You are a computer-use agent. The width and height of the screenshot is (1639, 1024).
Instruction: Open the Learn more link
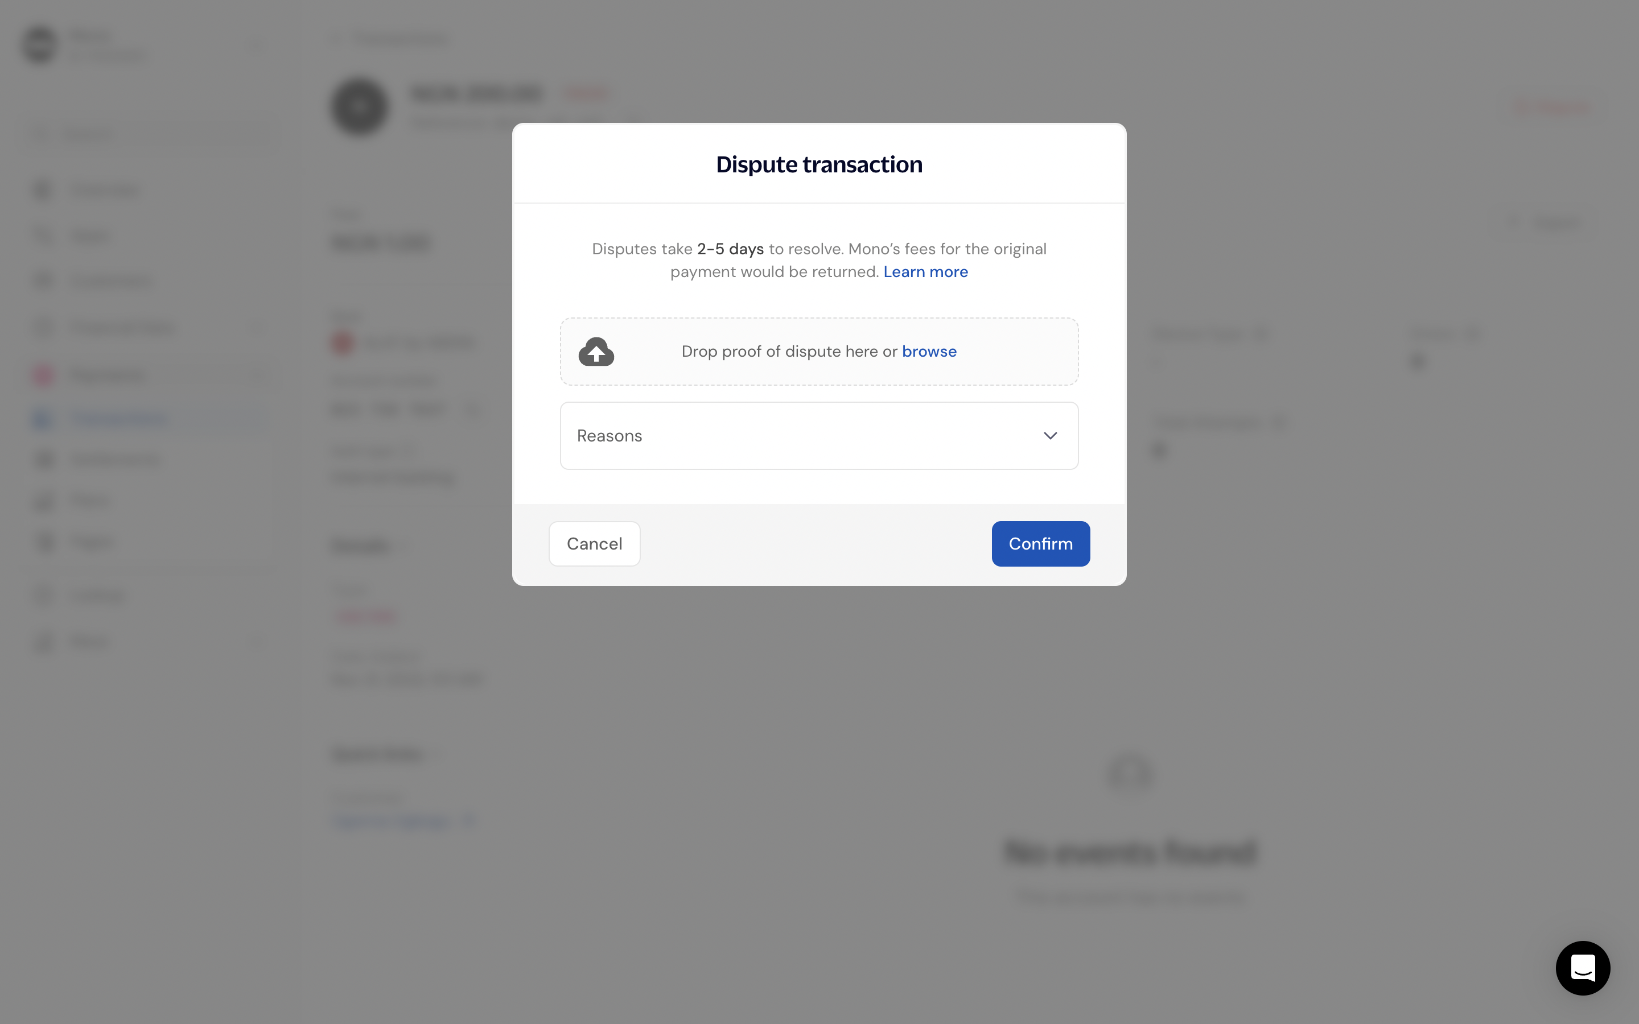[925, 271]
